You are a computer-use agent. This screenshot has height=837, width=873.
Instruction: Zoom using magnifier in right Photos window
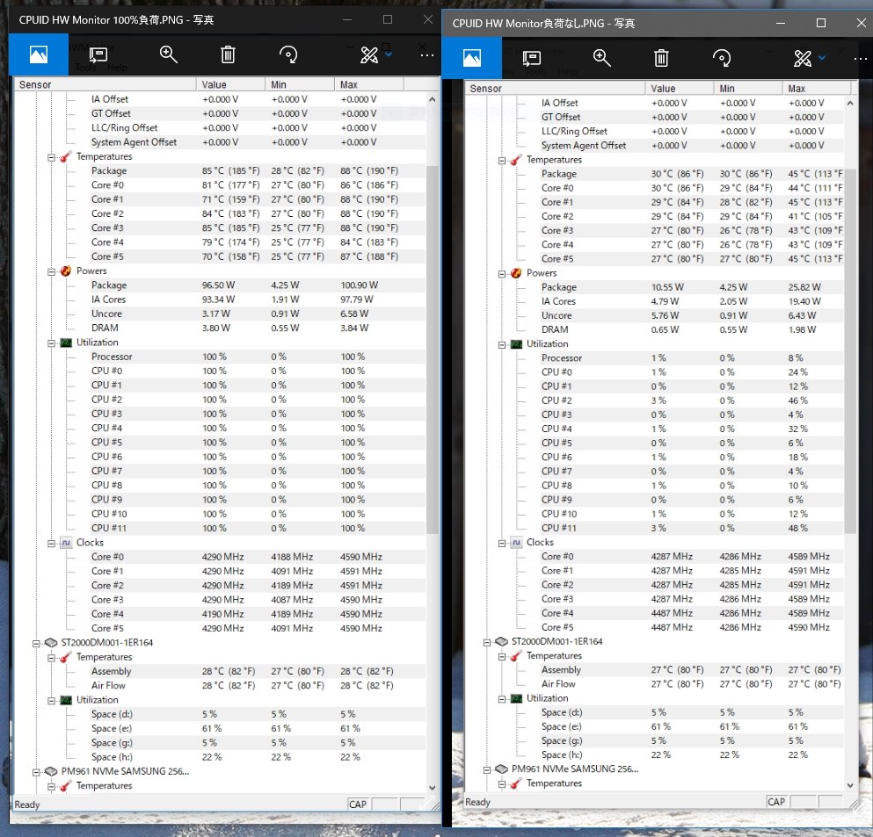click(x=601, y=58)
